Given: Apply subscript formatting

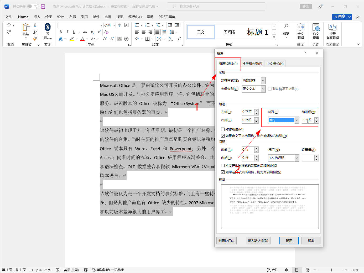Looking at the screenshot, I should (x=92, y=32).
